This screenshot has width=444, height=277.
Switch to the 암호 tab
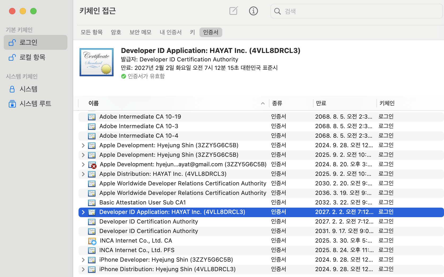coord(116,32)
